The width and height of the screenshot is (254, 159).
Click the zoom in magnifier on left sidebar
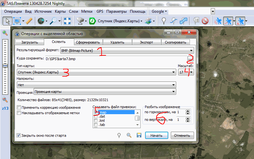pos(5,33)
